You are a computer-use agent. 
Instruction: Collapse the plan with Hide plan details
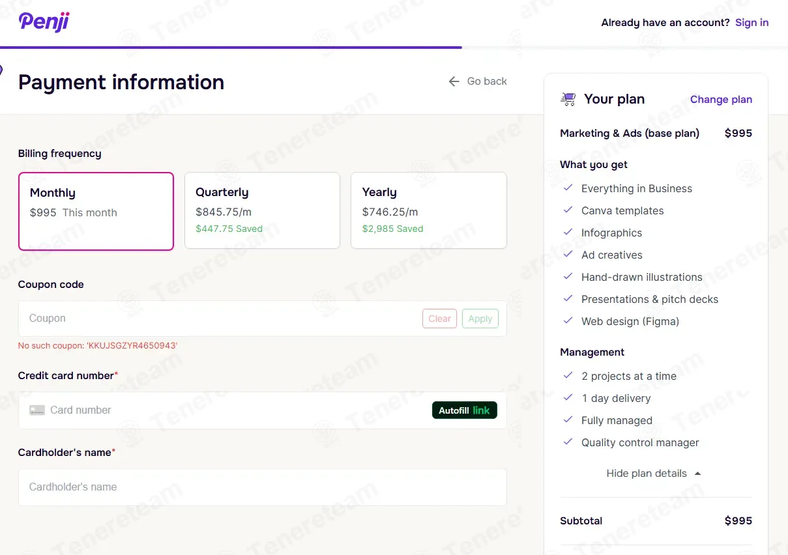(654, 474)
